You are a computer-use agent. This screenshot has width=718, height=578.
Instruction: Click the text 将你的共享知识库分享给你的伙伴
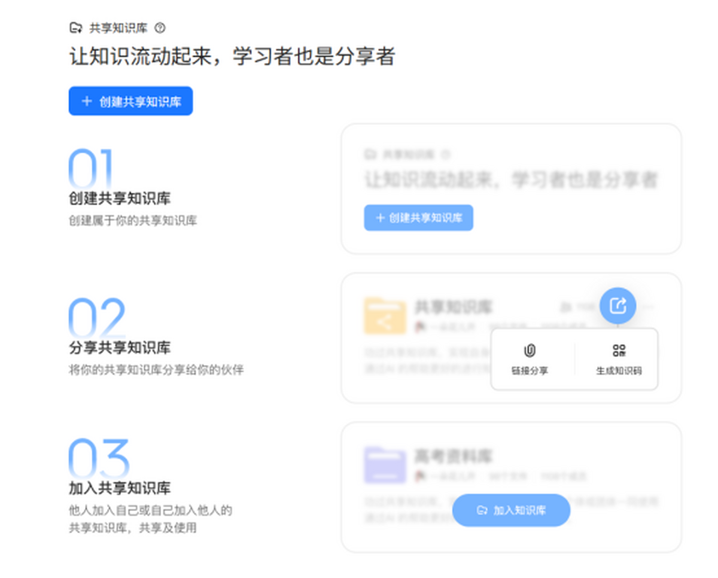tap(156, 370)
